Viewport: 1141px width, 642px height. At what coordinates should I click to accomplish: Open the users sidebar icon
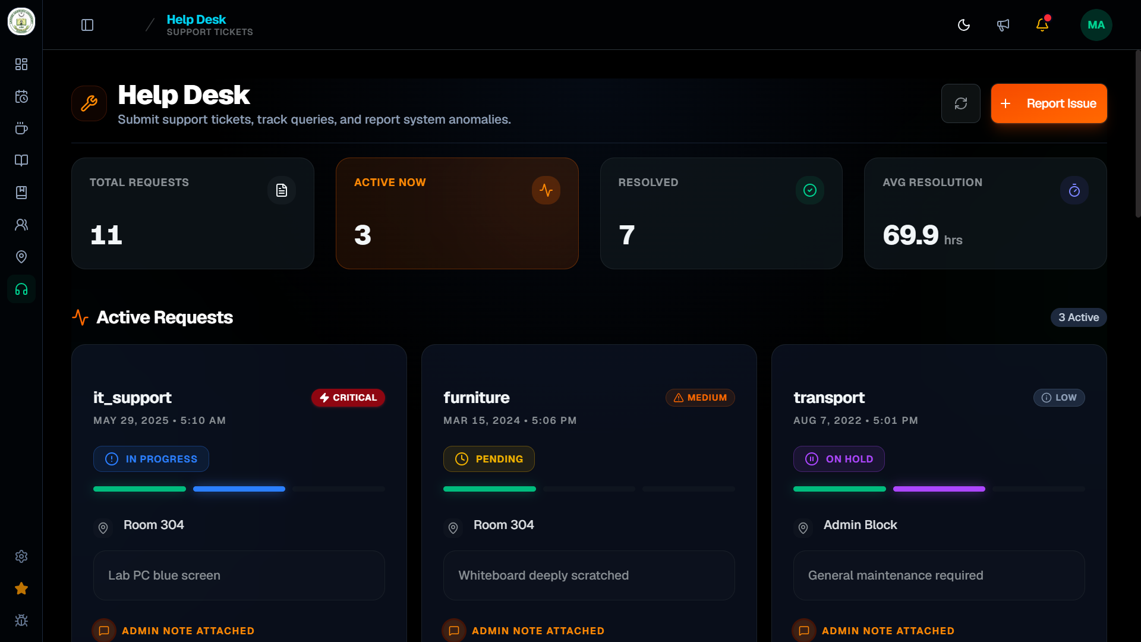pyautogui.click(x=21, y=225)
